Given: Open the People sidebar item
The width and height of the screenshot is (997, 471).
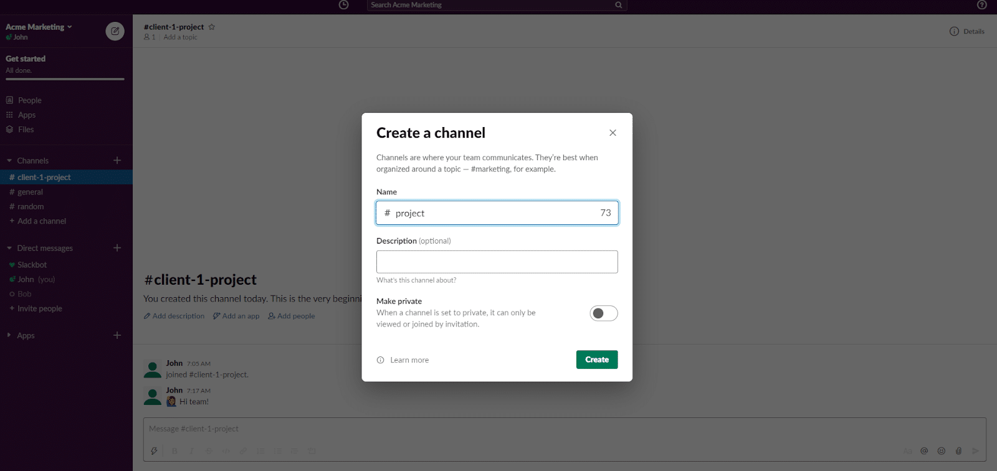Looking at the screenshot, I should [x=29, y=100].
